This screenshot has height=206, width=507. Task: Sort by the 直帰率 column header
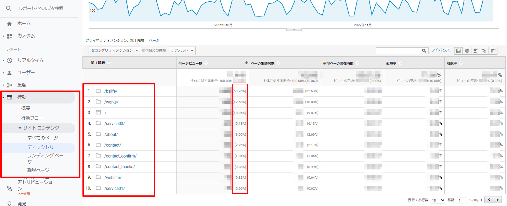pos(392,63)
